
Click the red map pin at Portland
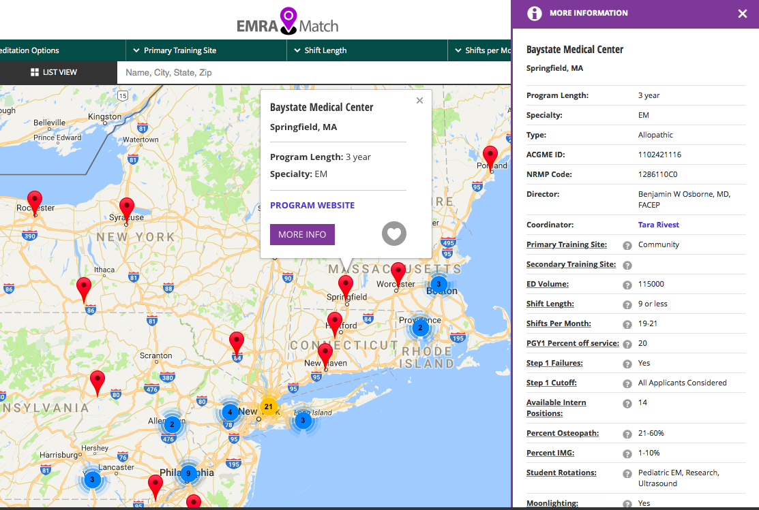tap(490, 158)
